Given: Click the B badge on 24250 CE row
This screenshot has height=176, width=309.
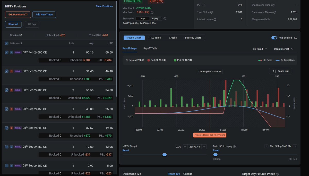Looking at the screenshot, I should (x=11, y=147).
